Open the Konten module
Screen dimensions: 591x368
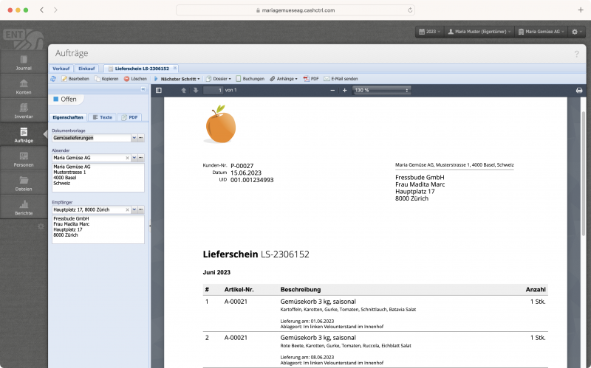click(x=24, y=86)
